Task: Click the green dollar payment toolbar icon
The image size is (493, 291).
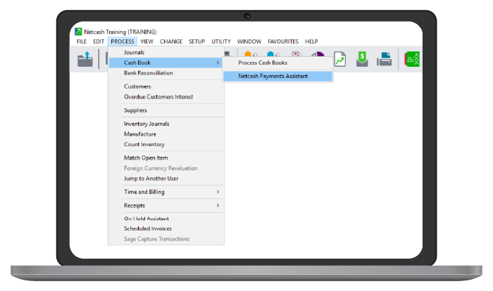Action: click(x=362, y=59)
